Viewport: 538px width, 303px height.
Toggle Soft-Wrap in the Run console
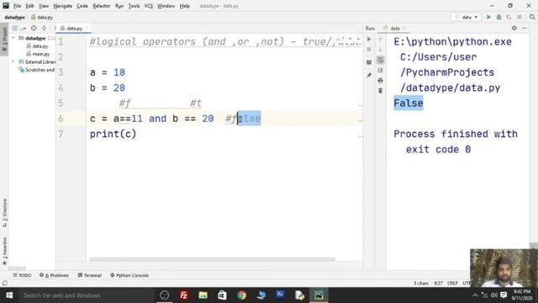coord(380,60)
